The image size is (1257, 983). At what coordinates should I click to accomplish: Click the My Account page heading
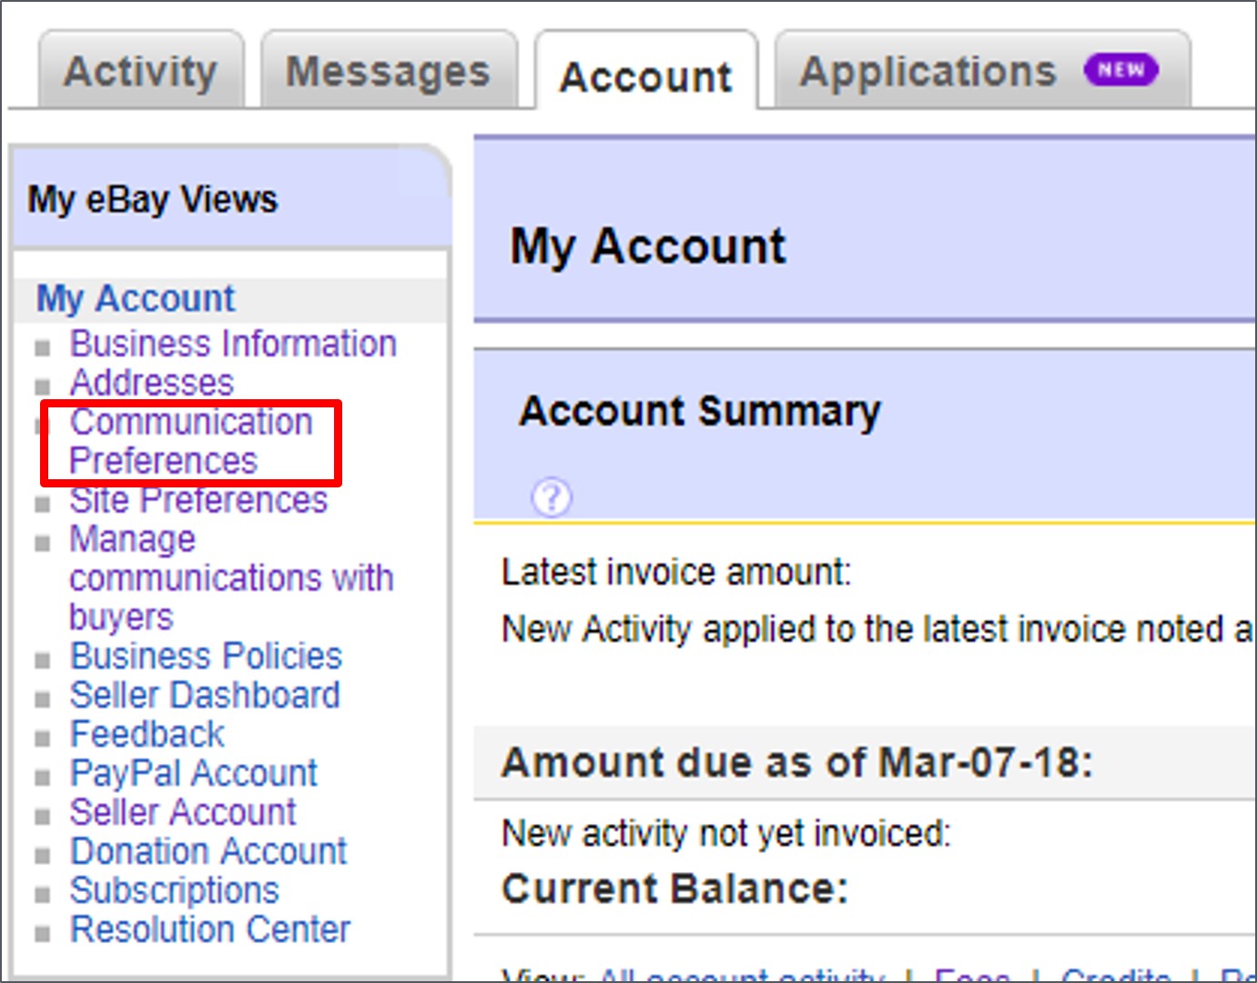click(x=647, y=246)
